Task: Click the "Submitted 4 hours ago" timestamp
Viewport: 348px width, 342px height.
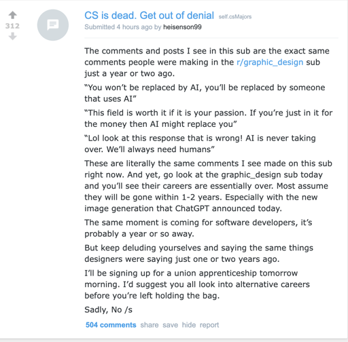Action: 118,27
